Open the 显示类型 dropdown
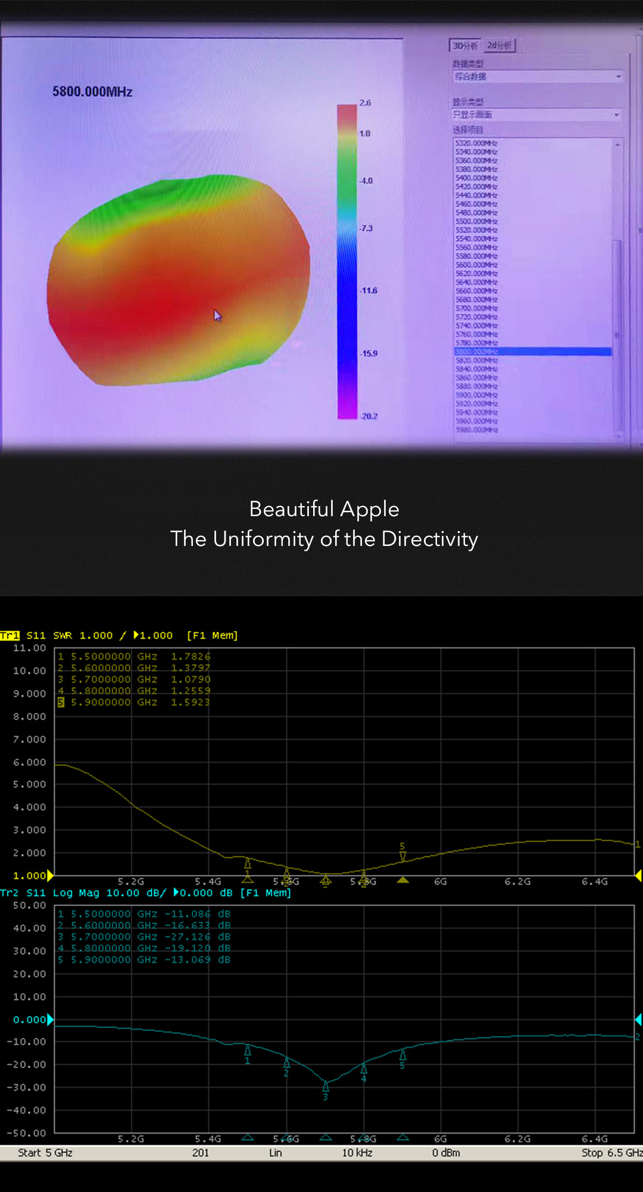Screen dimensions: 643x1192 pos(536,114)
